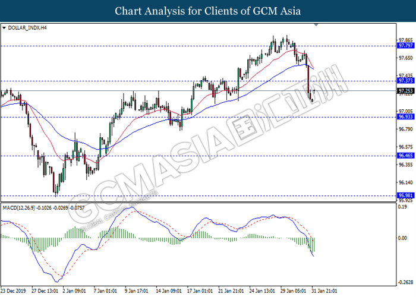Click the 17 Jan 01:01 time label
Viewport: 416px width, 297px height.
(x=200, y=291)
